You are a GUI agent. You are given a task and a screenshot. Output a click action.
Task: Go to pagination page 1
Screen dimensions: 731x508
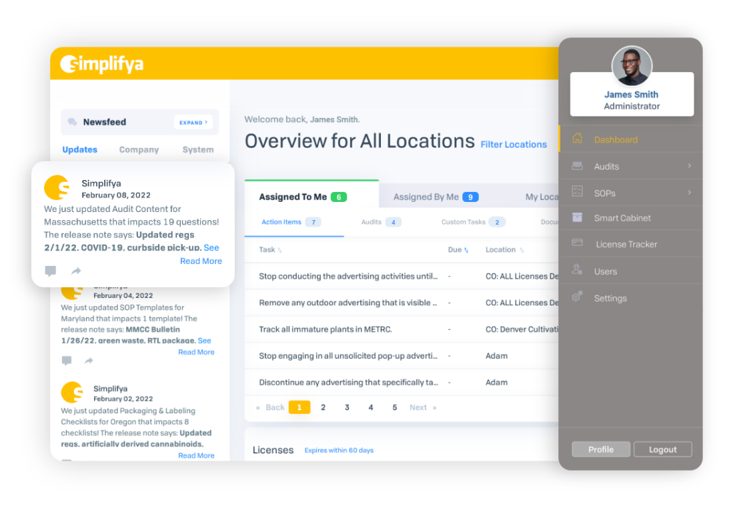pos(299,407)
